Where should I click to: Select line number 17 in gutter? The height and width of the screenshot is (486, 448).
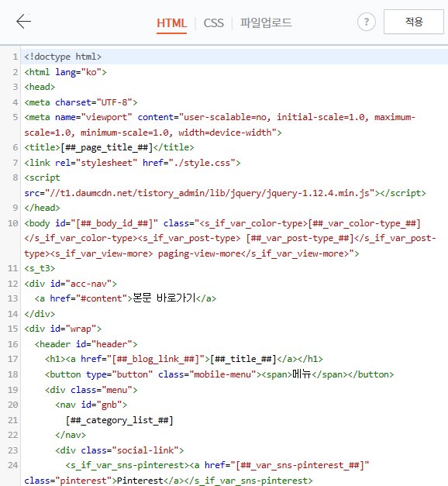pyautogui.click(x=12, y=359)
